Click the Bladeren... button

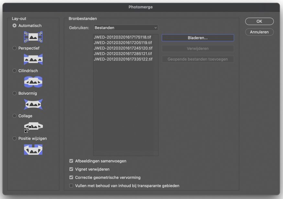198,38
